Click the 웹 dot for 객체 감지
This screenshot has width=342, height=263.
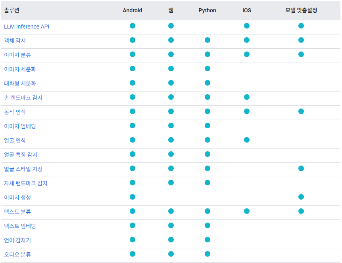pos(171,40)
